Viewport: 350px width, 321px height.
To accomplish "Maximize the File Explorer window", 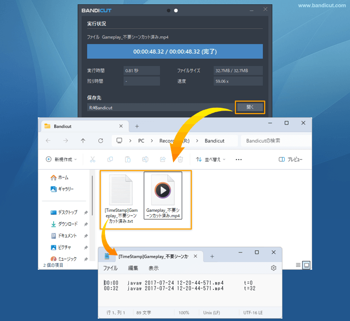I will [x=287, y=123].
